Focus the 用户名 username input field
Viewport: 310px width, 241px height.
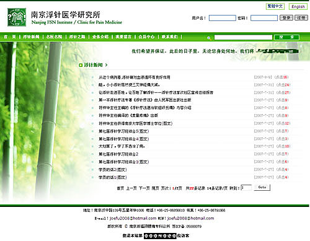click(223, 18)
